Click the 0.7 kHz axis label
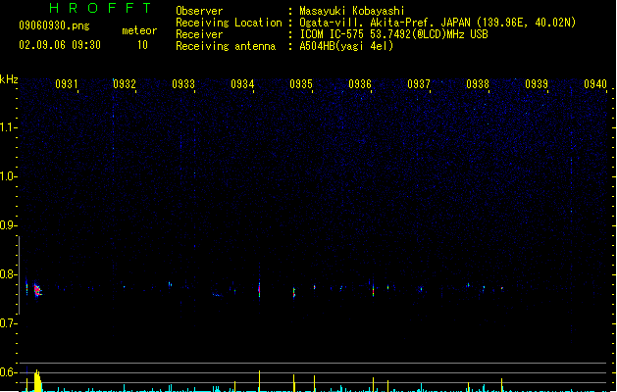Image resolution: width=617 pixels, height=392 pixels. point(8,323)
